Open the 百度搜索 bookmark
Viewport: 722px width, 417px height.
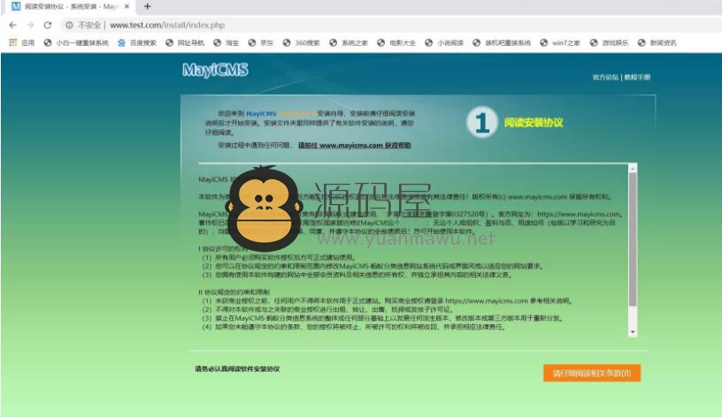pos(137,42)
